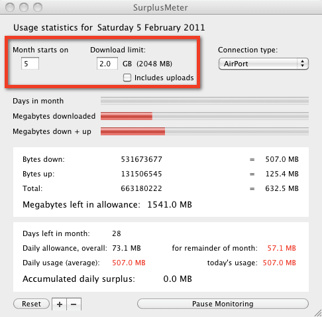This screenshot has height=317, width=322.
Task: Click the Megabytes down + up bar
Action: (205, 131)
